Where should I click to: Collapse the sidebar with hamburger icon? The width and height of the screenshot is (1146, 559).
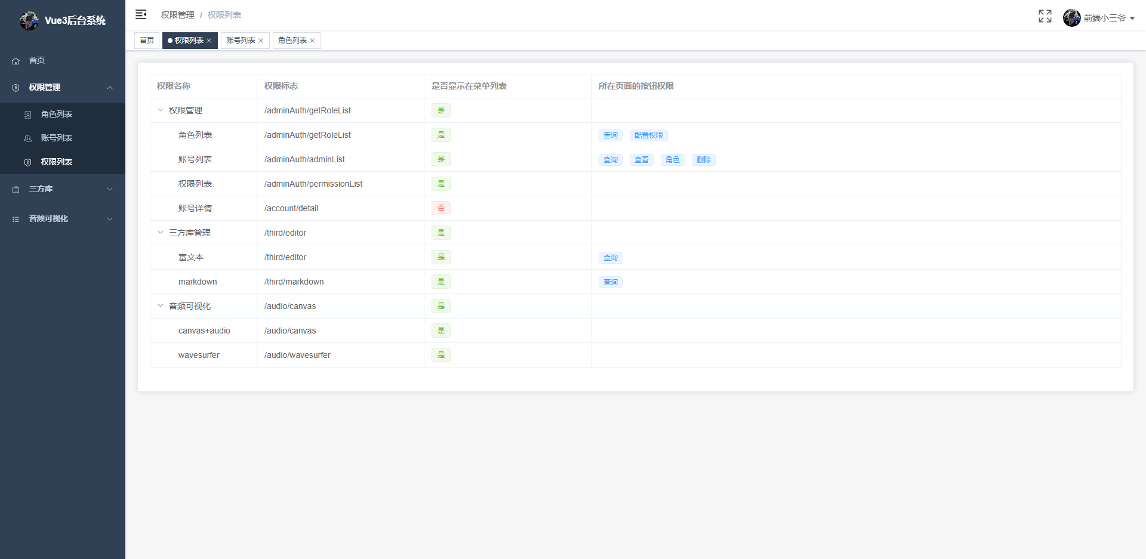coord(141,14)
